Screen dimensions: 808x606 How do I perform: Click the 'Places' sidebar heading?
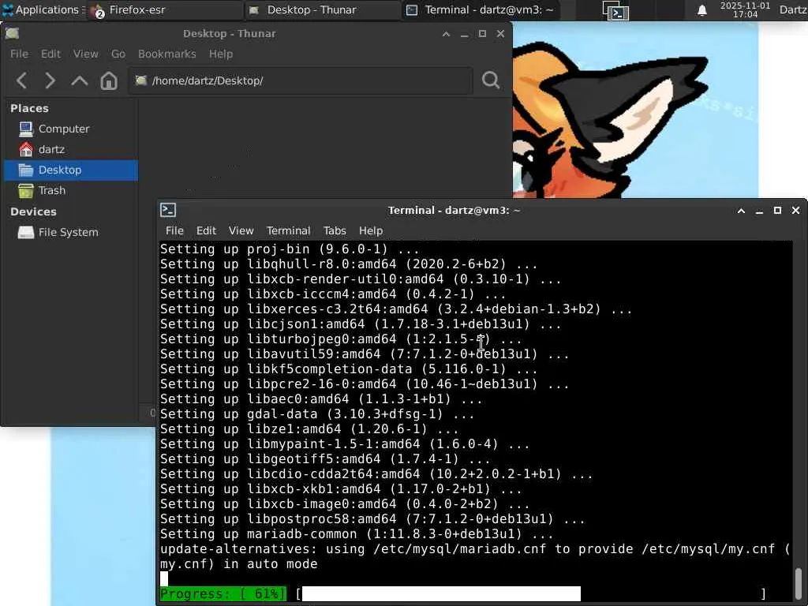(x=29, y=108)
